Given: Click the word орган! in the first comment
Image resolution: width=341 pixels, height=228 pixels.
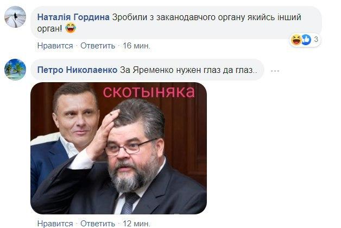Looking at the screenshot, I should [49, 29].
